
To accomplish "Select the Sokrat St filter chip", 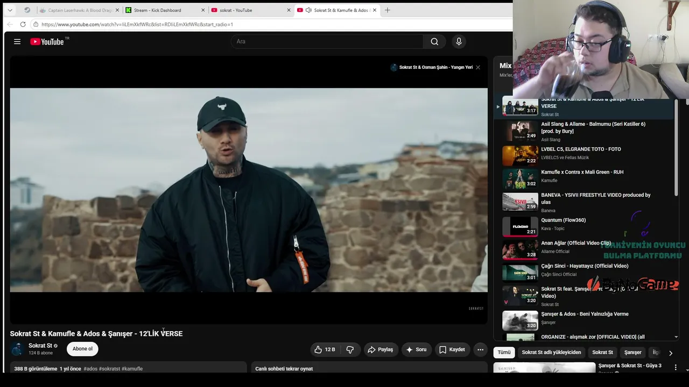I will click(x=602, y=353).
